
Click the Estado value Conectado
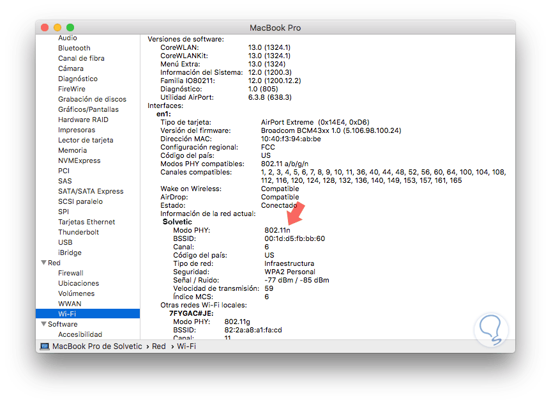coord(279,205)
